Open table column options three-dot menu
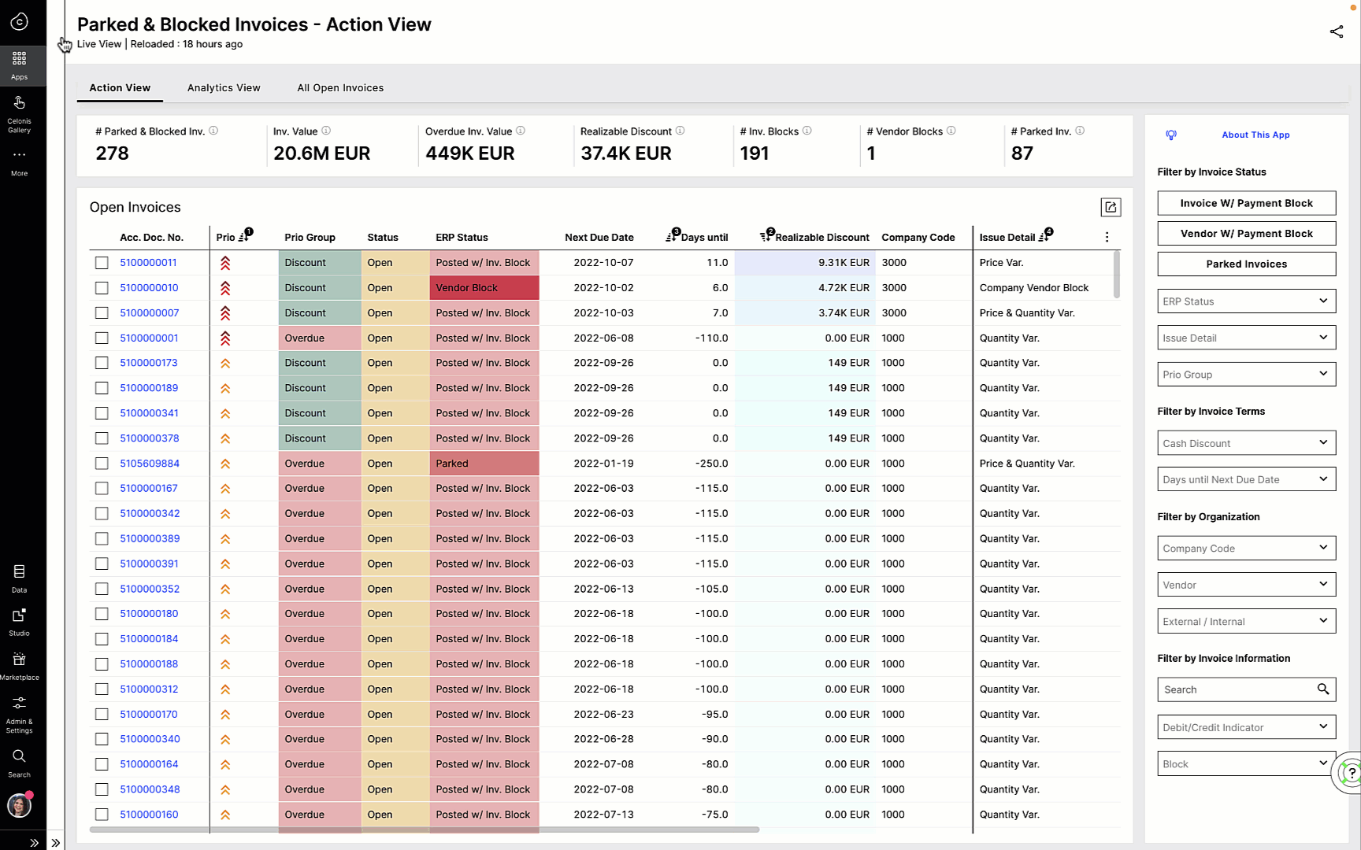The image size is (1361, 850). click(1107, 237)
